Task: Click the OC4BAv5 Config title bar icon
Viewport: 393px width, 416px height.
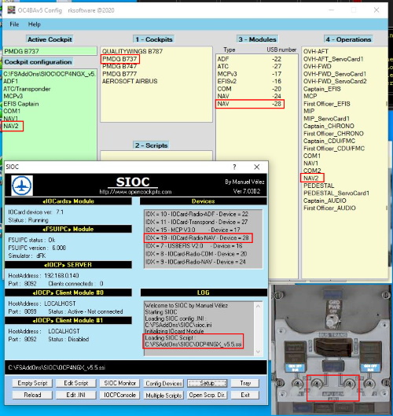Action: click(11, 10)
